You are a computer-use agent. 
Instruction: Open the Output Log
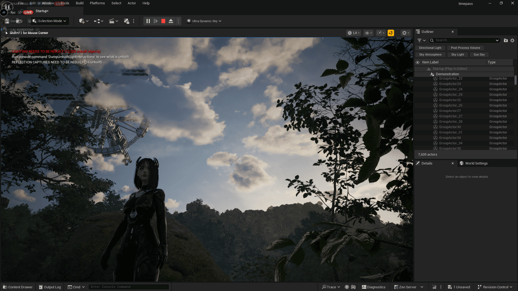[50, 287]
